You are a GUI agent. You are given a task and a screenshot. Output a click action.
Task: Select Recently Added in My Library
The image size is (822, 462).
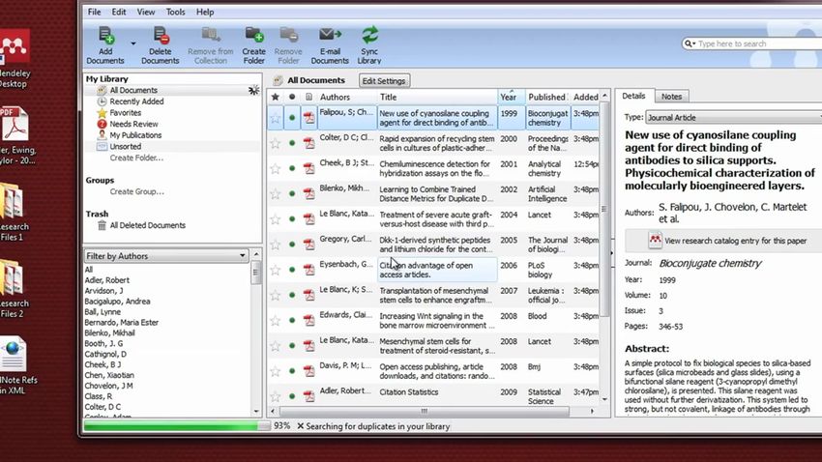pos(136,101)
